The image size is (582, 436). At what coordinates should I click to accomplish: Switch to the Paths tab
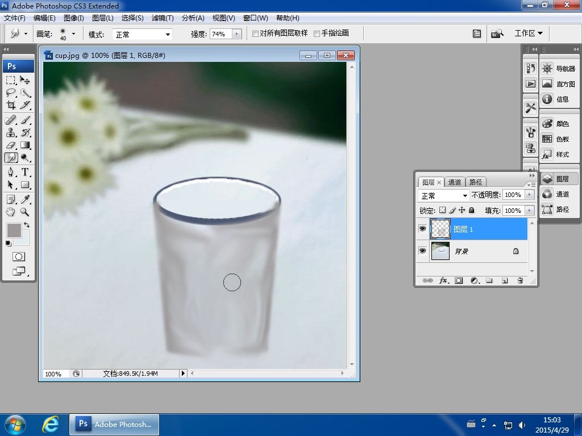click(x=476, y=182)
